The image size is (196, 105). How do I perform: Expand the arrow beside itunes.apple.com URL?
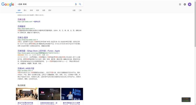tap(59, 53)
